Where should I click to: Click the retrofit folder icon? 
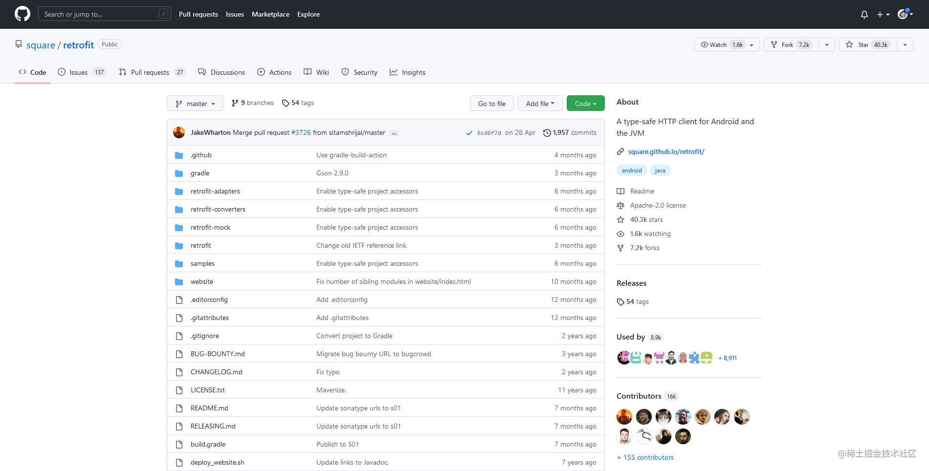click(179, 245)
